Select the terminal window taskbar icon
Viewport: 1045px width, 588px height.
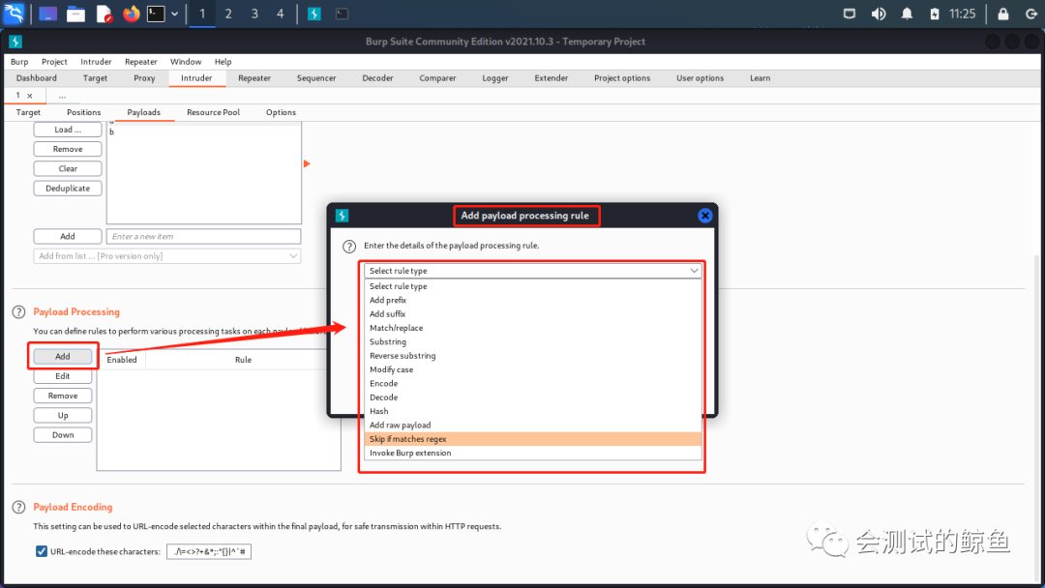[342, 14]
